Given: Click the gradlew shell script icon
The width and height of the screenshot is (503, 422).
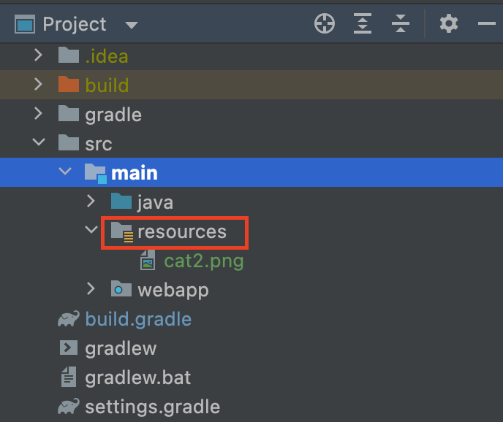Looking at the screenshot, I should coord(69,348).
